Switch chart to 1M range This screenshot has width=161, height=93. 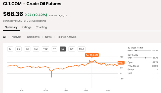tap(27, 49)
